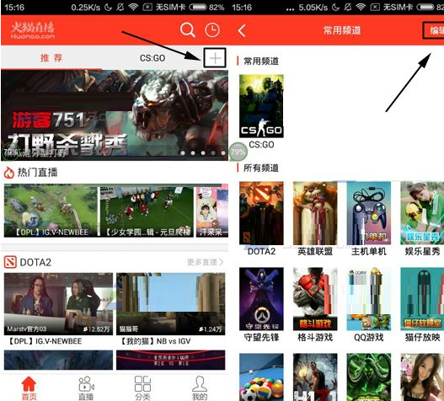The image size is (444, 401).
Task: Select the 娱乐星秀 channel cover
Action: click(x=422, y=213)
